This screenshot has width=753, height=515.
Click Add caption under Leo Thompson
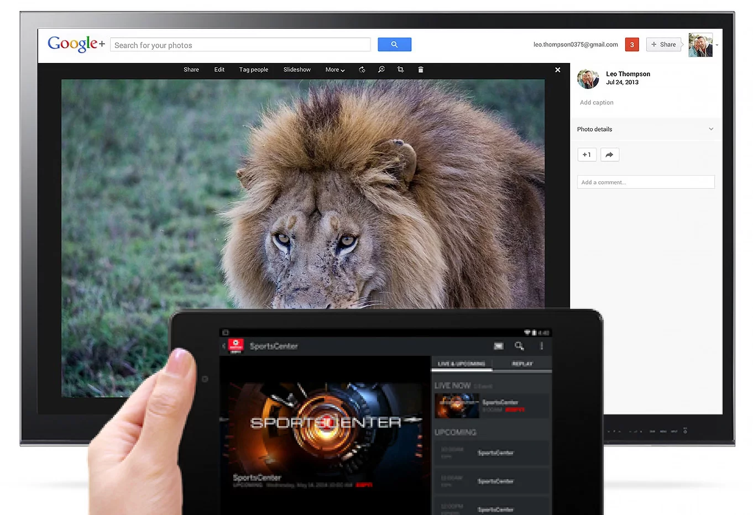(596, 102)
